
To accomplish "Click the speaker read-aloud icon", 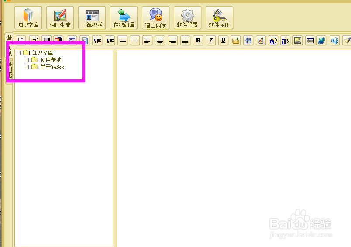I will click(335, 41).
